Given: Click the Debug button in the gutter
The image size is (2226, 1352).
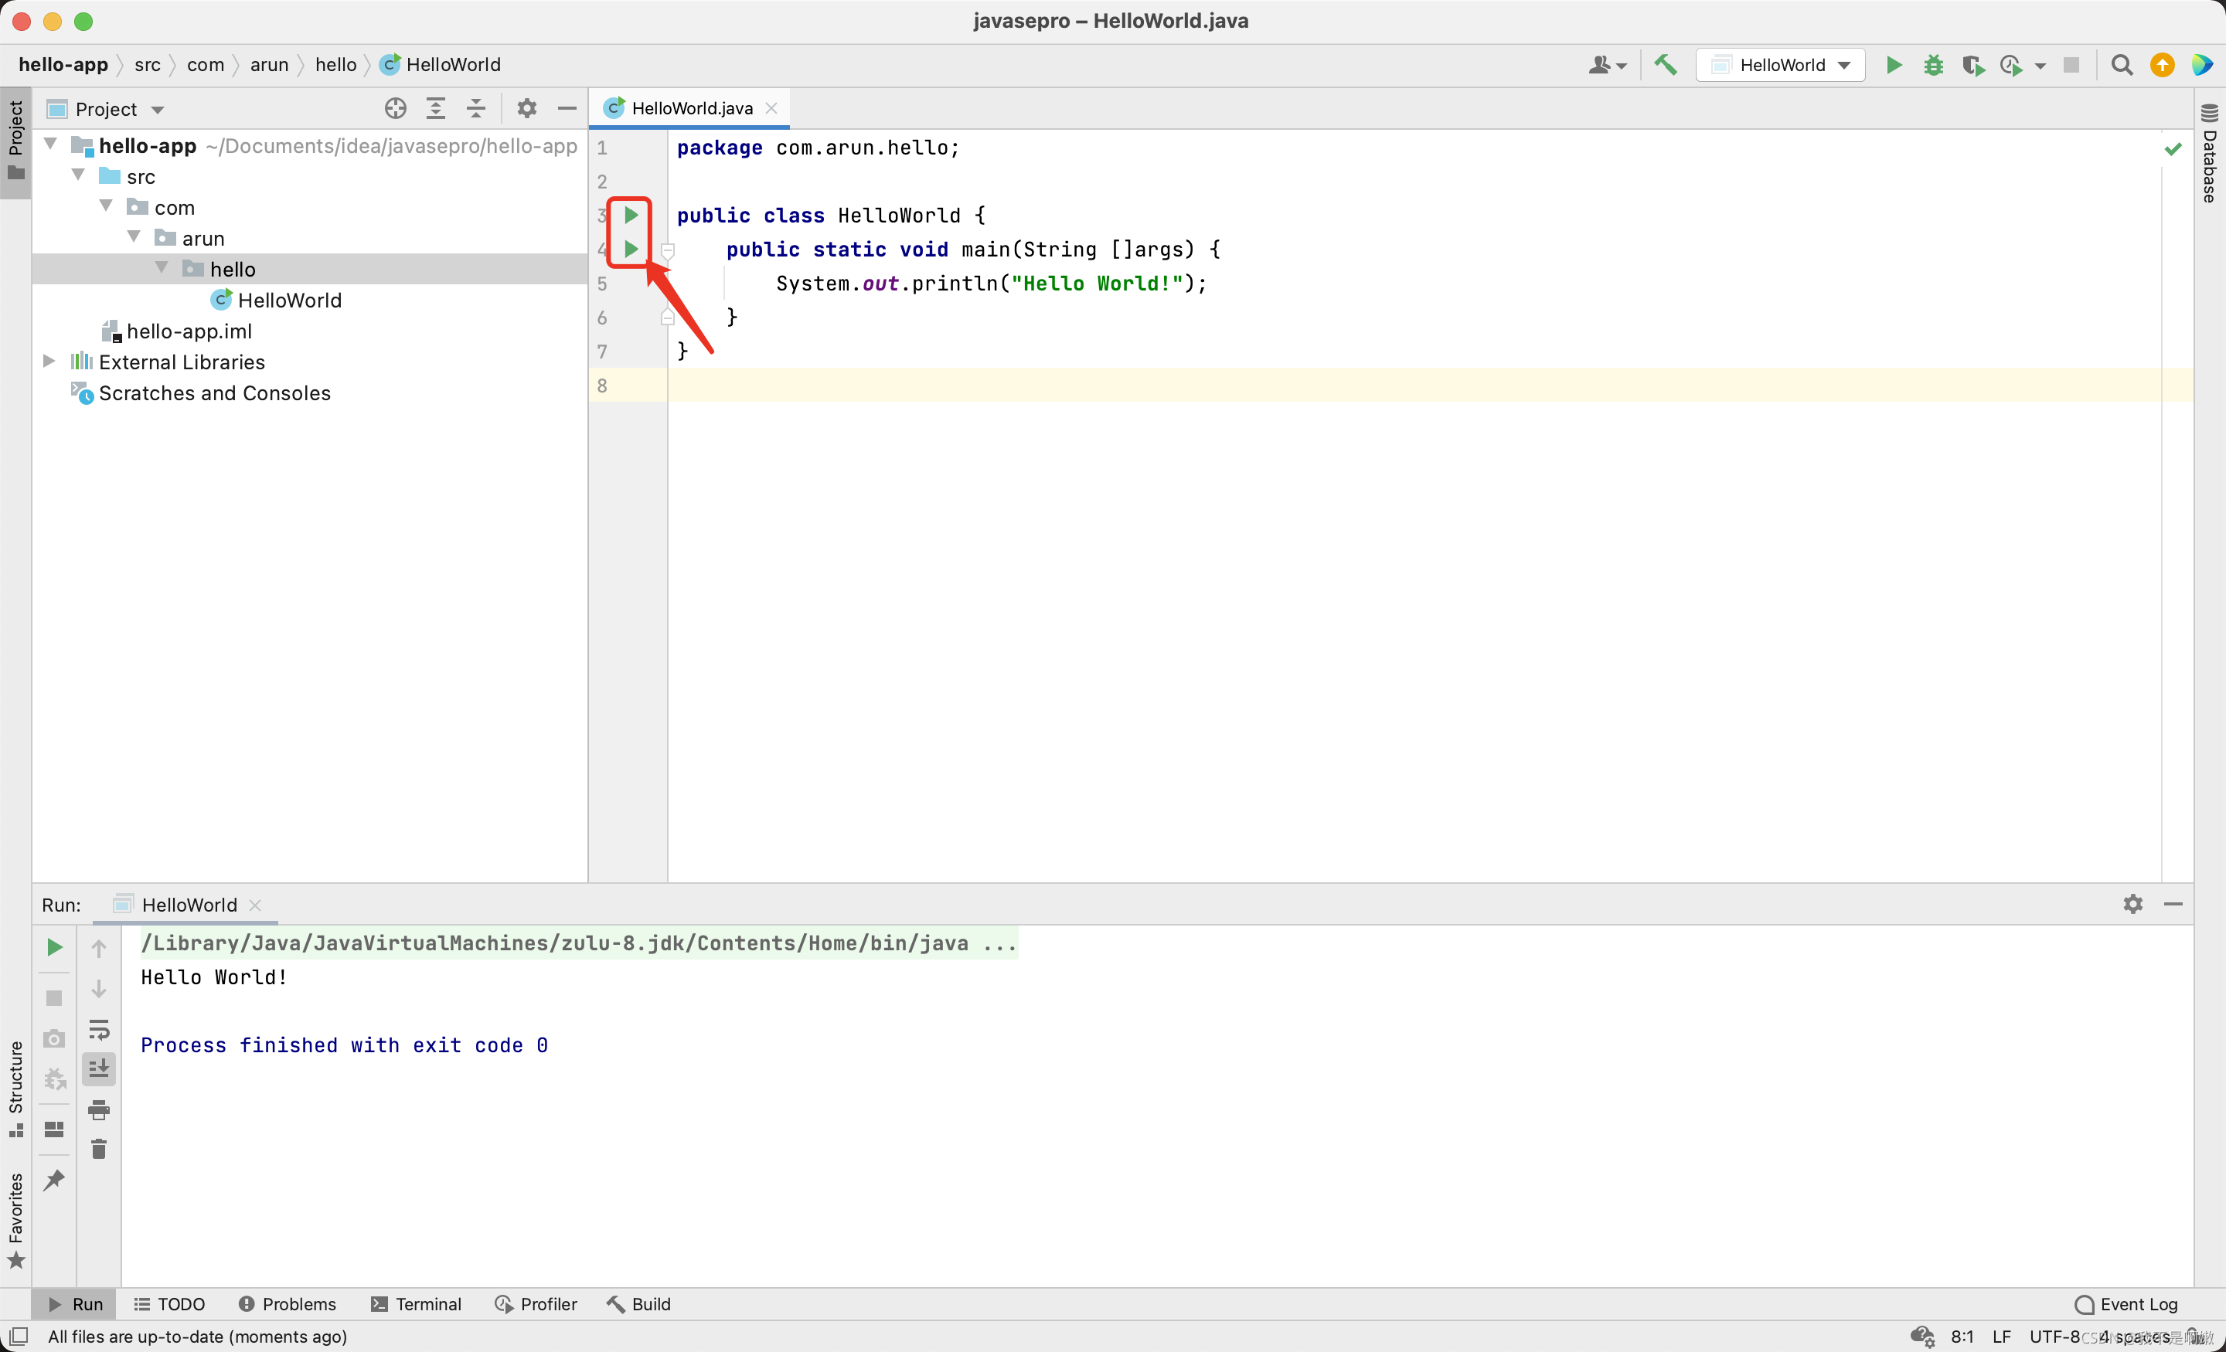Looking at the screenshot, I should coord(631,250).
